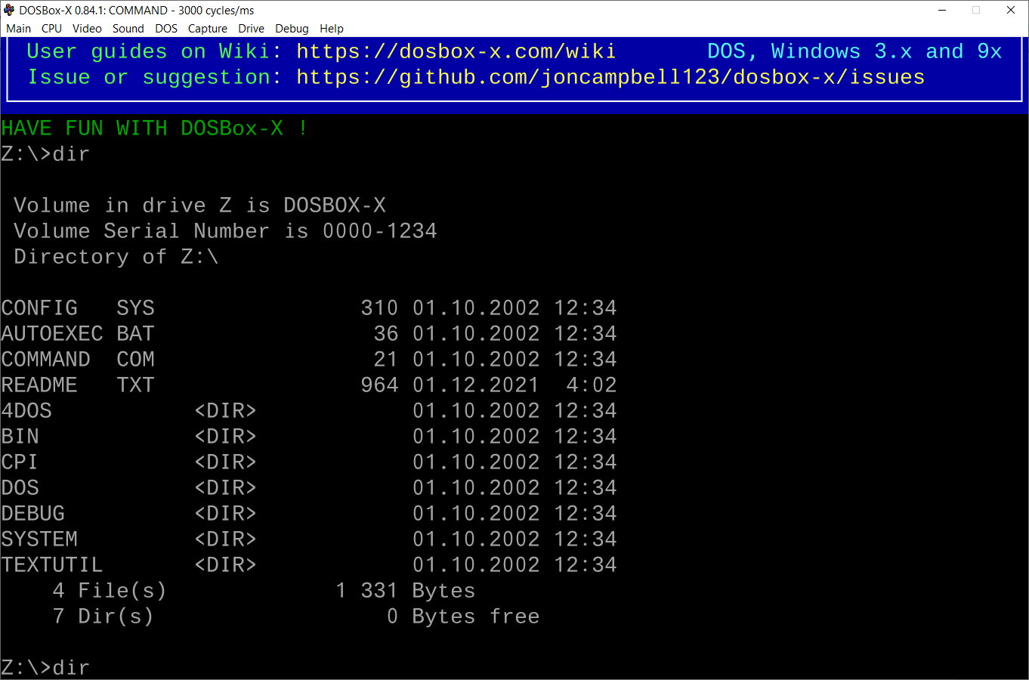Open the Video menu
Image resolution: width=1029 pixels, height=680 pixels.
[87, 28]
